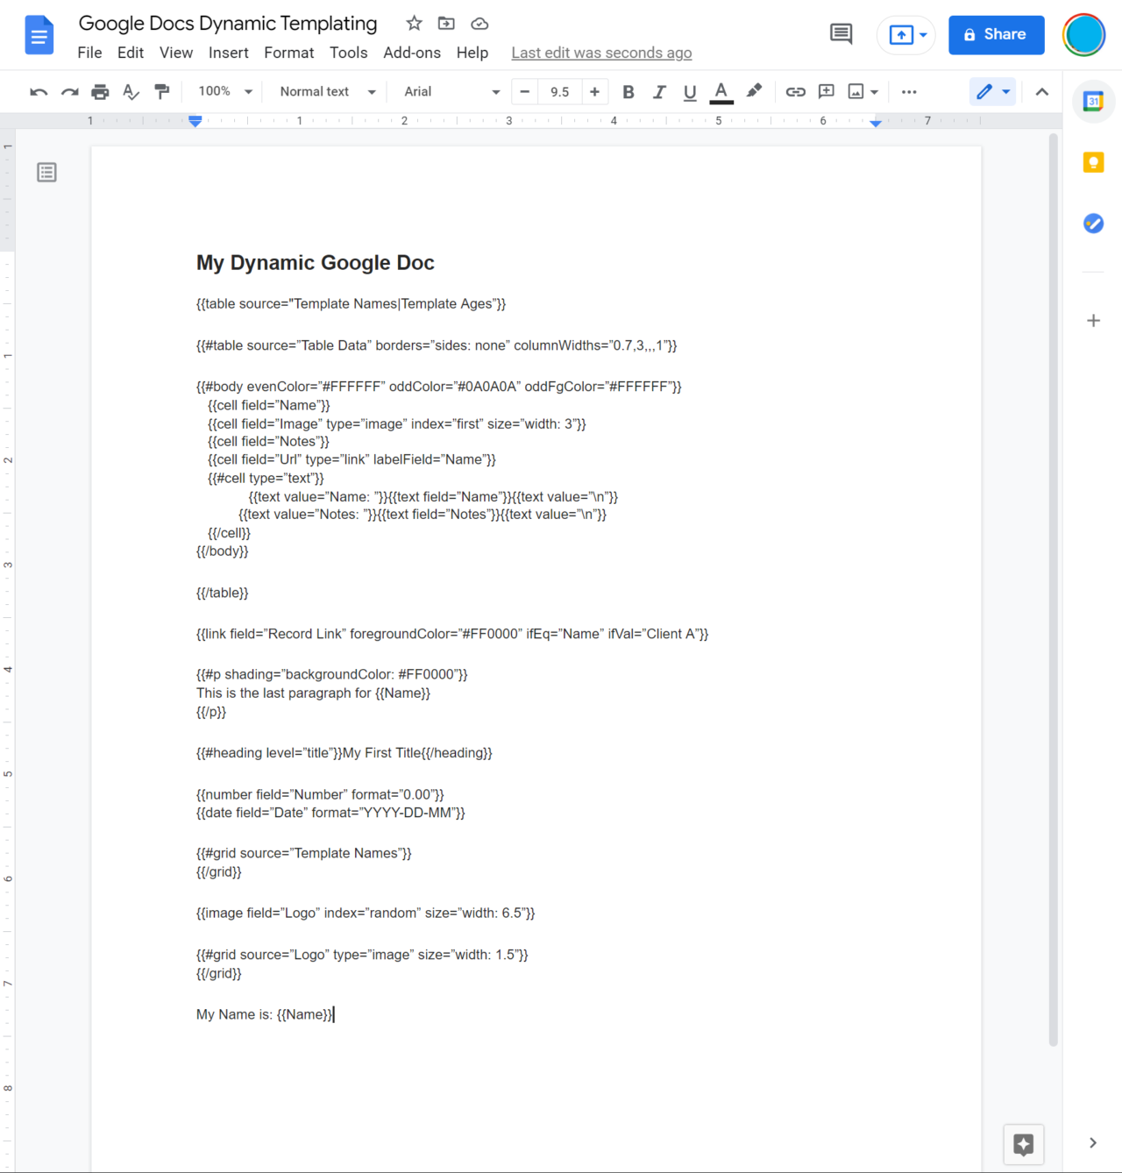Toggle bold formatting
The height and width of the screenshot is (1173, 1122).
628,91
